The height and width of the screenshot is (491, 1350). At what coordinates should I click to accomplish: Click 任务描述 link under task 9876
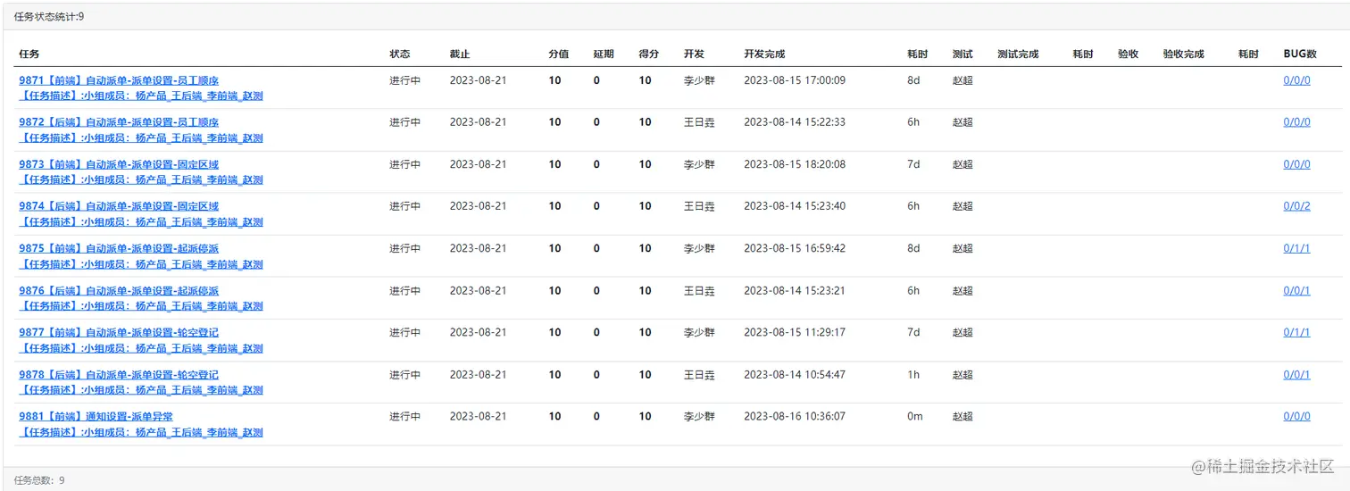click(x=141, y=306)
